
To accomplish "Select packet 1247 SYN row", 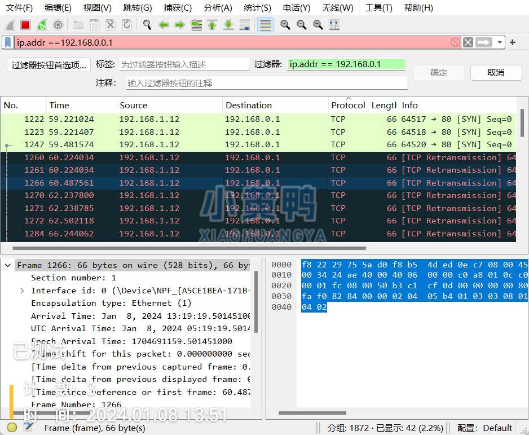I will click(x=258, y=145).
